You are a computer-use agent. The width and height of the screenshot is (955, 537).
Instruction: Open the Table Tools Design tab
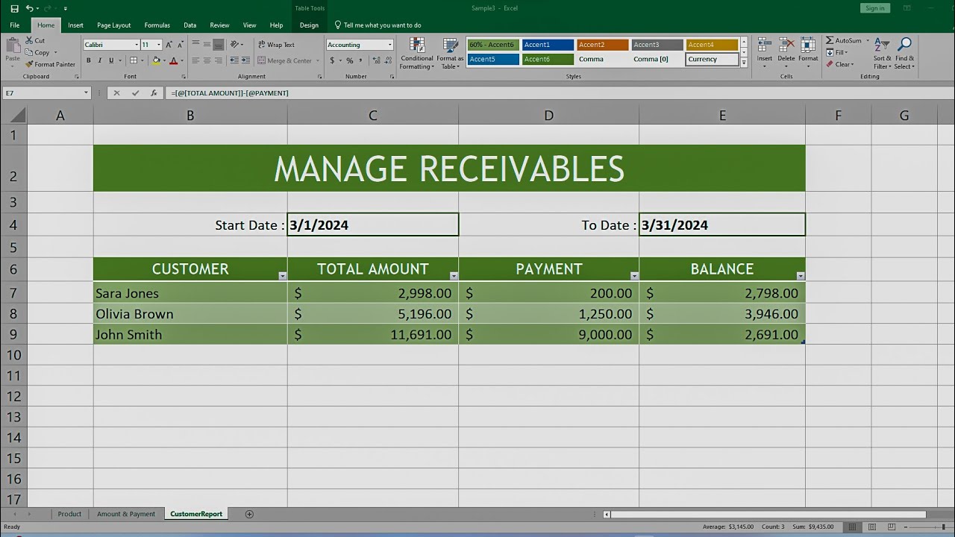coord(309,25)
